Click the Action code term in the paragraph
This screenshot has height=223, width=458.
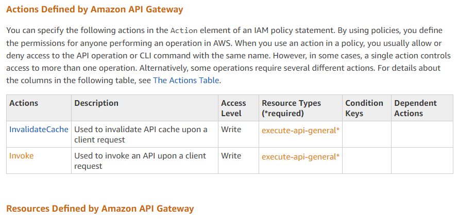[x=183, y=31]
